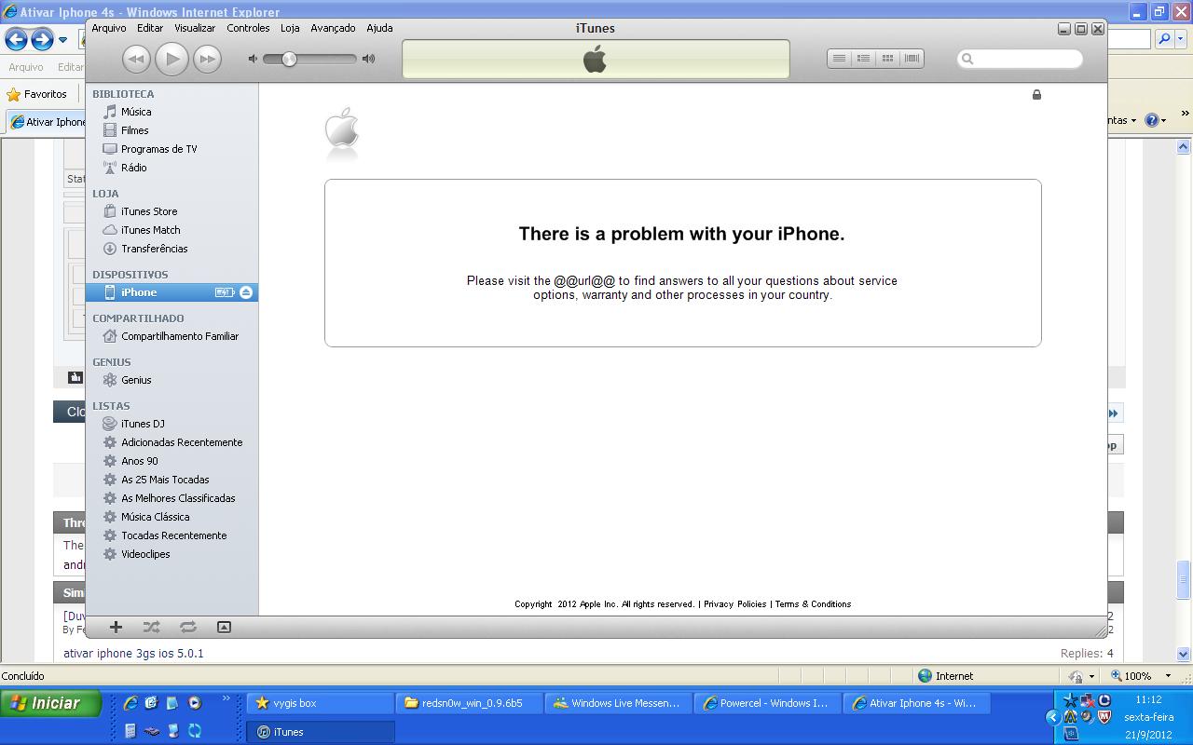Image resolution: width=1193 pixels, height=745 pixels.
Task: Open the Internet Explorer history dropdown arrow
Action: tap(62, 40)
